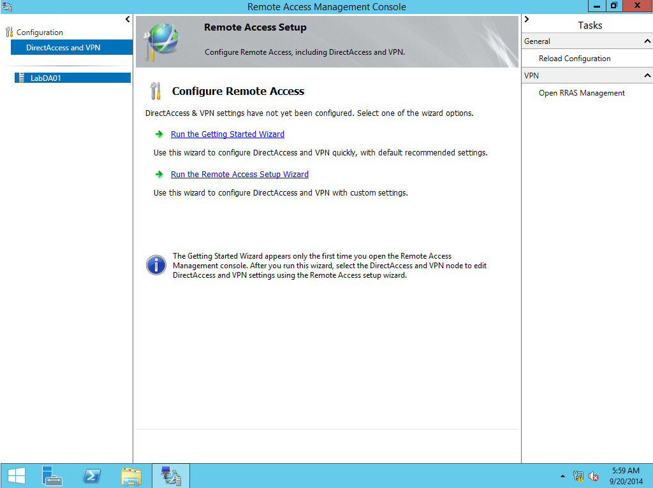Screen dimensions: 653x488
Task: Click the application icon in title bar
Action: tap(7, 6)
